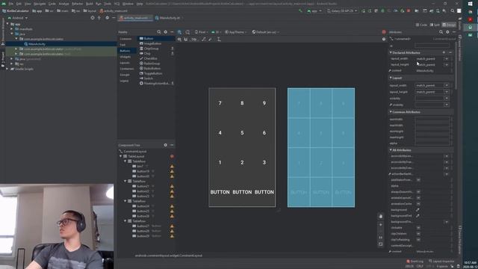Click guidelines icon in design toolbar
The image size is (478, 269).
pyautogui.click(x=219, y=40)
